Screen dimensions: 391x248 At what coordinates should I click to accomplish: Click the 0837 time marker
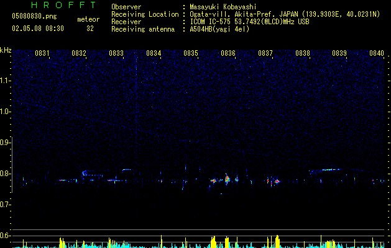[x=265, y=53]
